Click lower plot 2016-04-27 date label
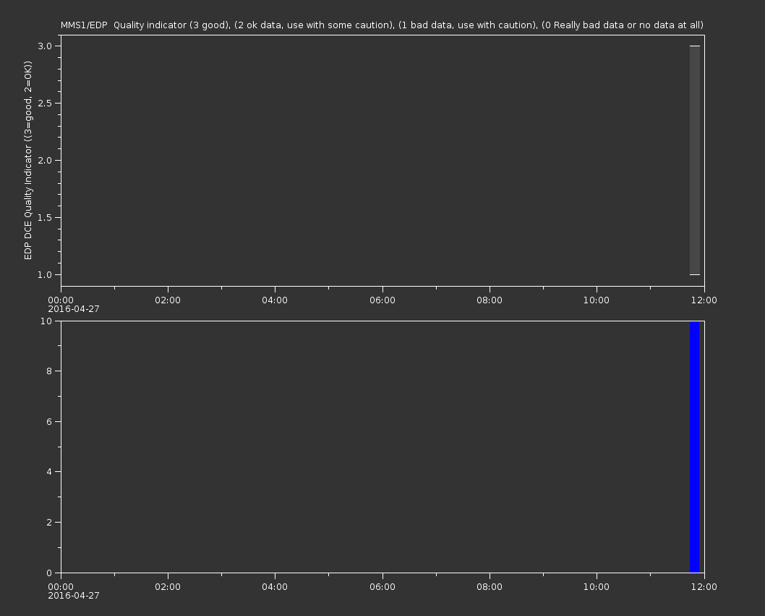 (x=74, y=596)
